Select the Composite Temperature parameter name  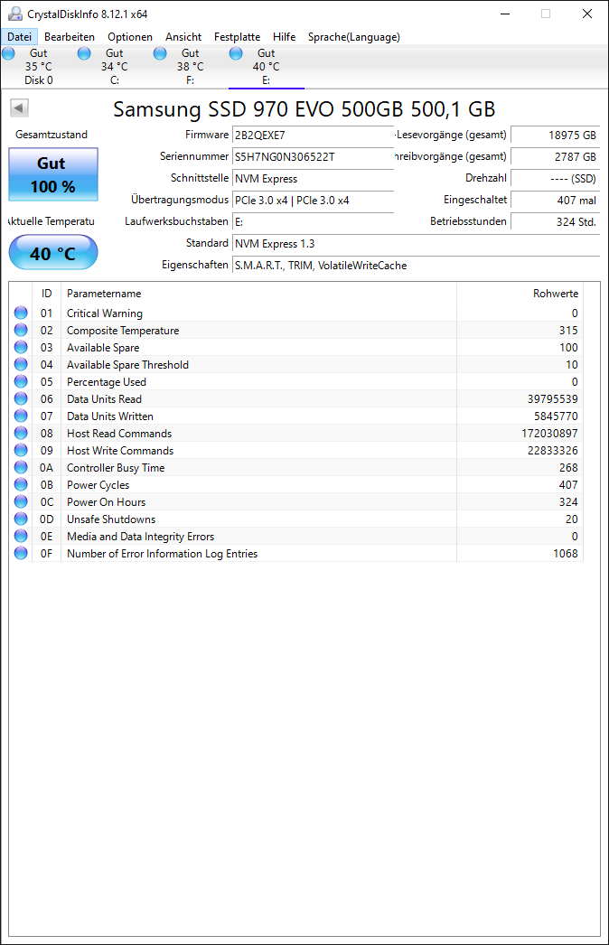pyautogui.click(x=123, y=331)
